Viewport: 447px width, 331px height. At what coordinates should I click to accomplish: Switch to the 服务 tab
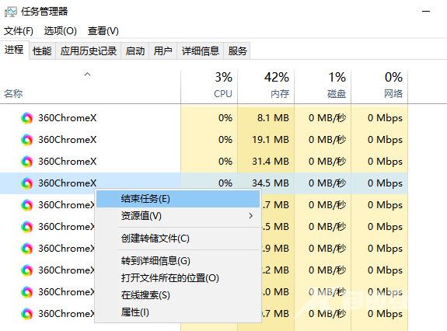pos(237,51)
